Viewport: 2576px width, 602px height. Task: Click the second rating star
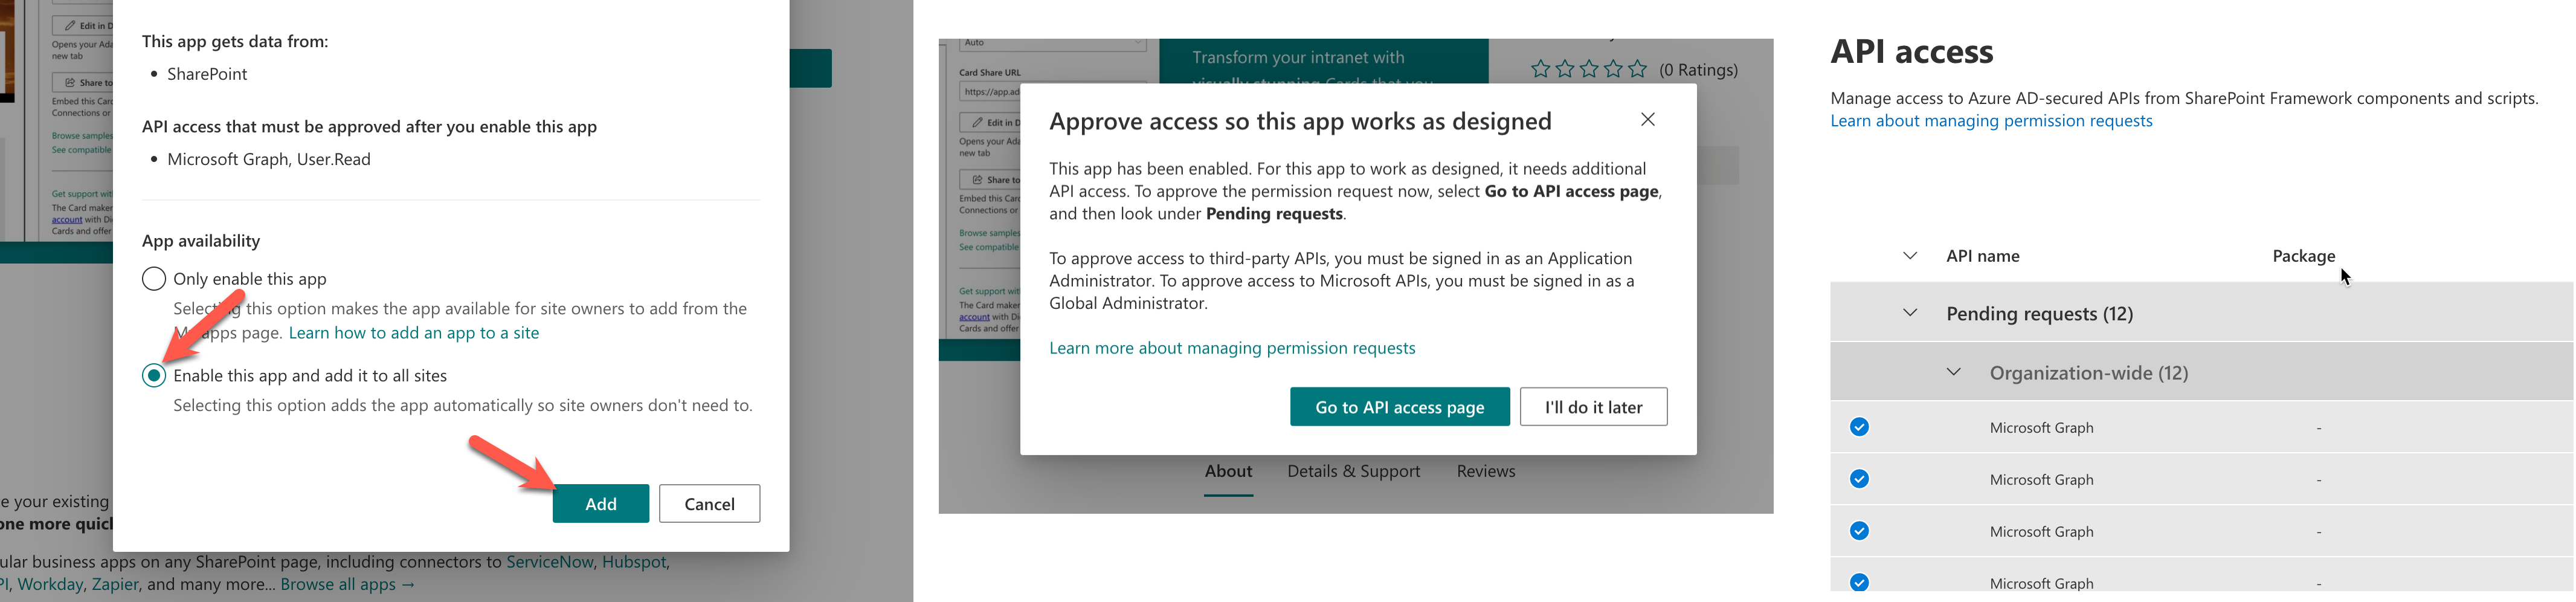click(x=1565, y=69)
